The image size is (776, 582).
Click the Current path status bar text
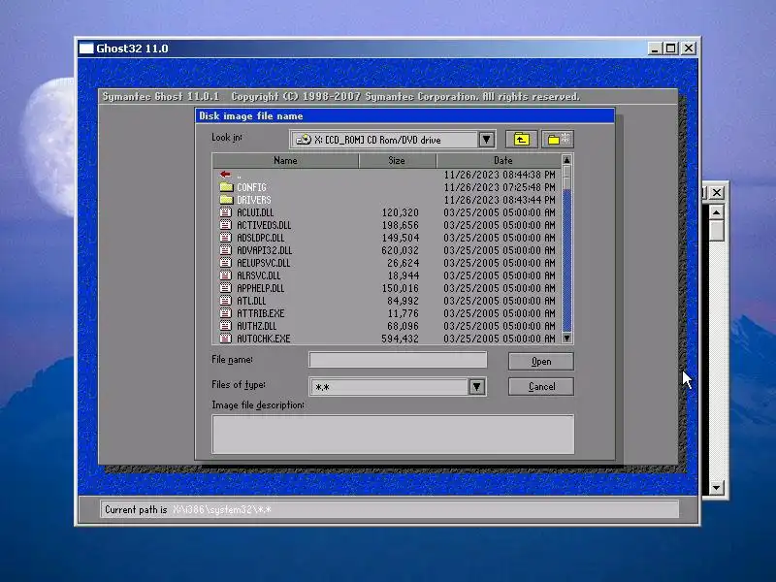(188, 510)
